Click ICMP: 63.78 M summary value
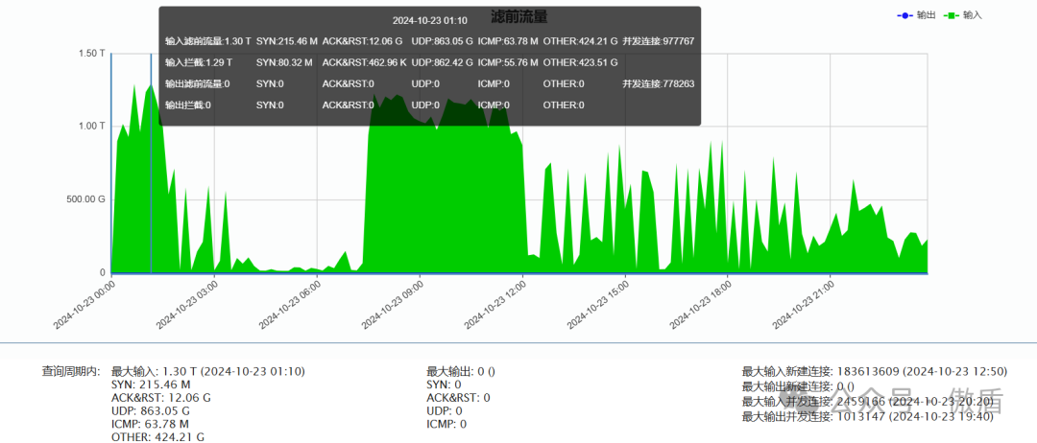This screenshot has height=443, width=1037. (150, 424)
